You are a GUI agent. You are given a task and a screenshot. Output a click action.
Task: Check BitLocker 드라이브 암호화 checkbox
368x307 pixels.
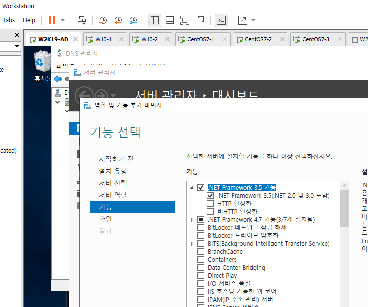(x=201, y=236)
